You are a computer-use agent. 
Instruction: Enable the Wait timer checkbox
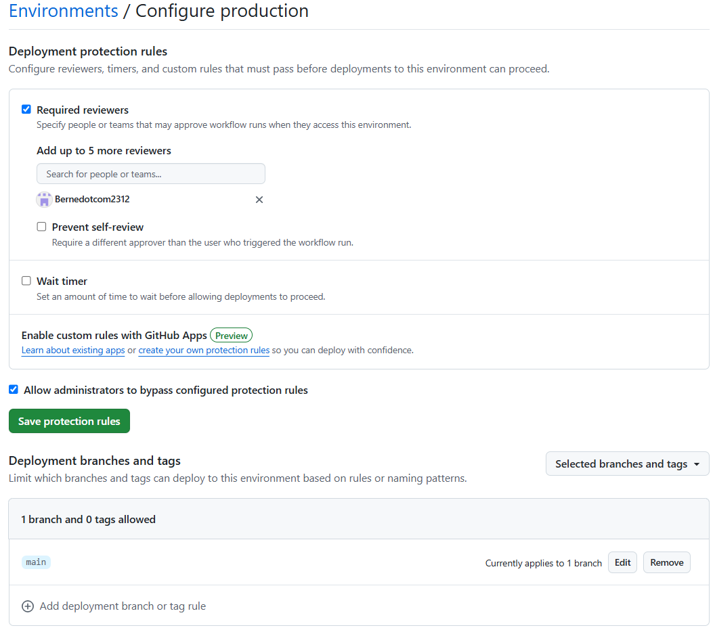(x=26, y=281)
